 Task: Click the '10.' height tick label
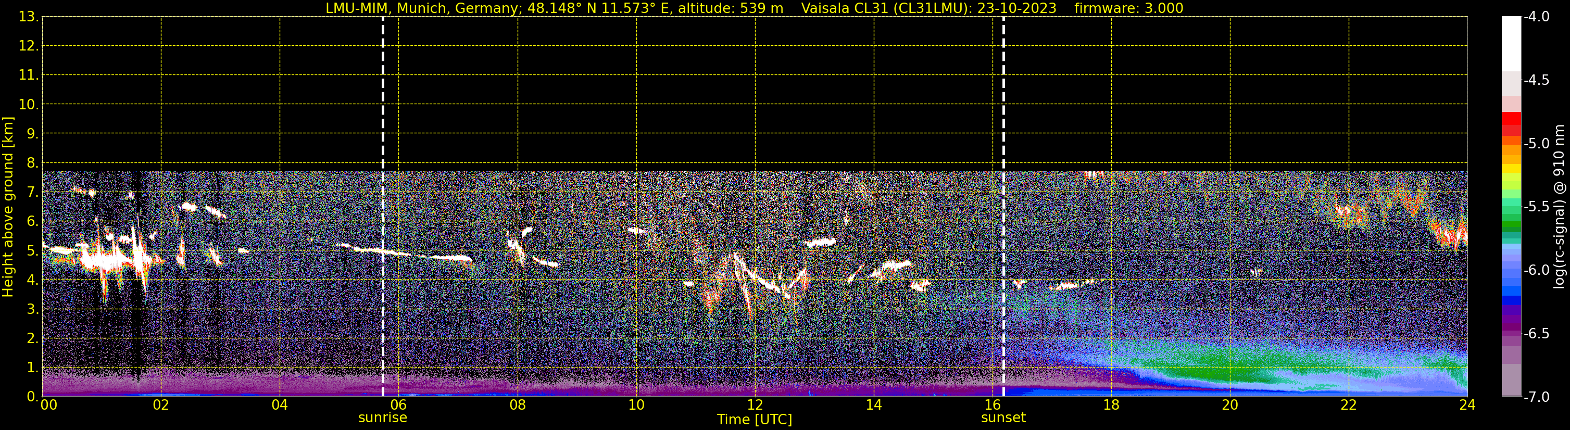29,105
